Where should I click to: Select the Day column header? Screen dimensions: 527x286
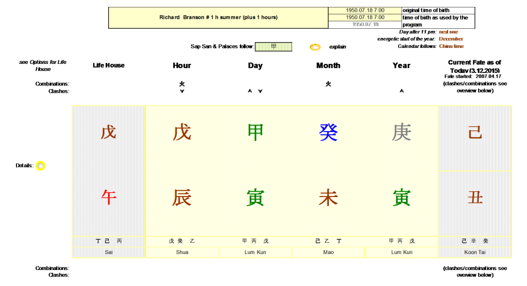255,66
